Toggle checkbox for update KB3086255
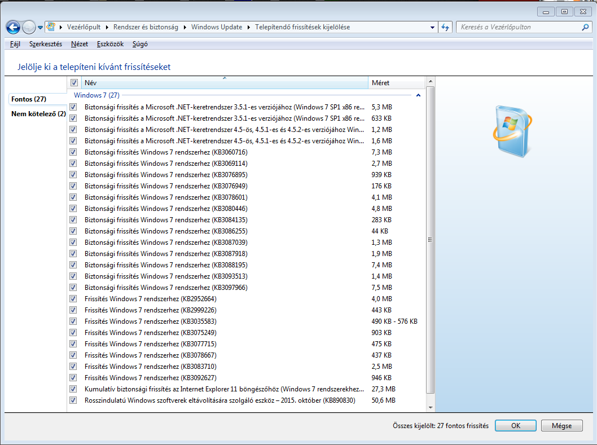This screenshot has width=597, height=445. pyautogui.click(x=73, y=231)
